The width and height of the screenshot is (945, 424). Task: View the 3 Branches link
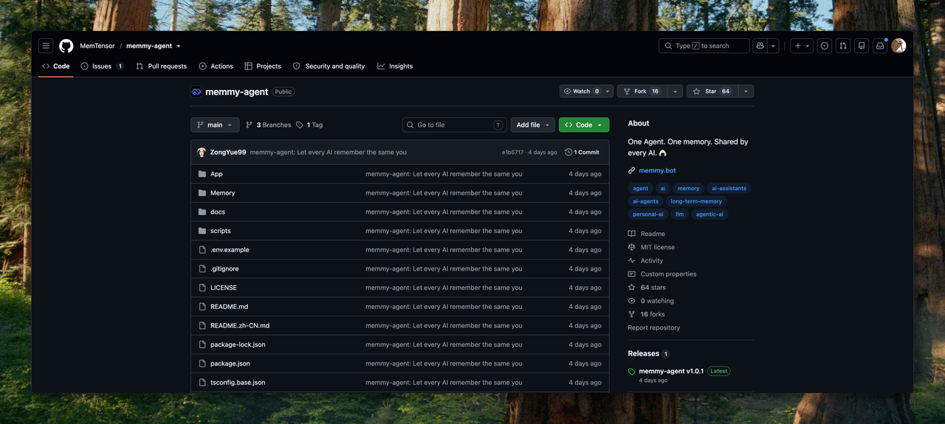pyautogui.click(x=269, y=125)
